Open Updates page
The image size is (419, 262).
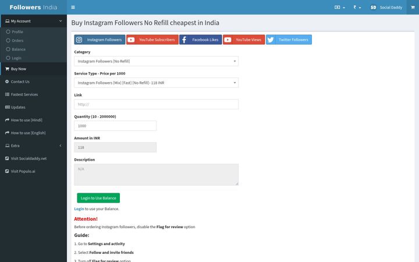click(33, 107)
